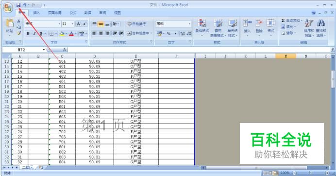Screen dimensions: 336x176
Task: Switch to Page Layout ribbon tab
Action: [x=54, y=13]
